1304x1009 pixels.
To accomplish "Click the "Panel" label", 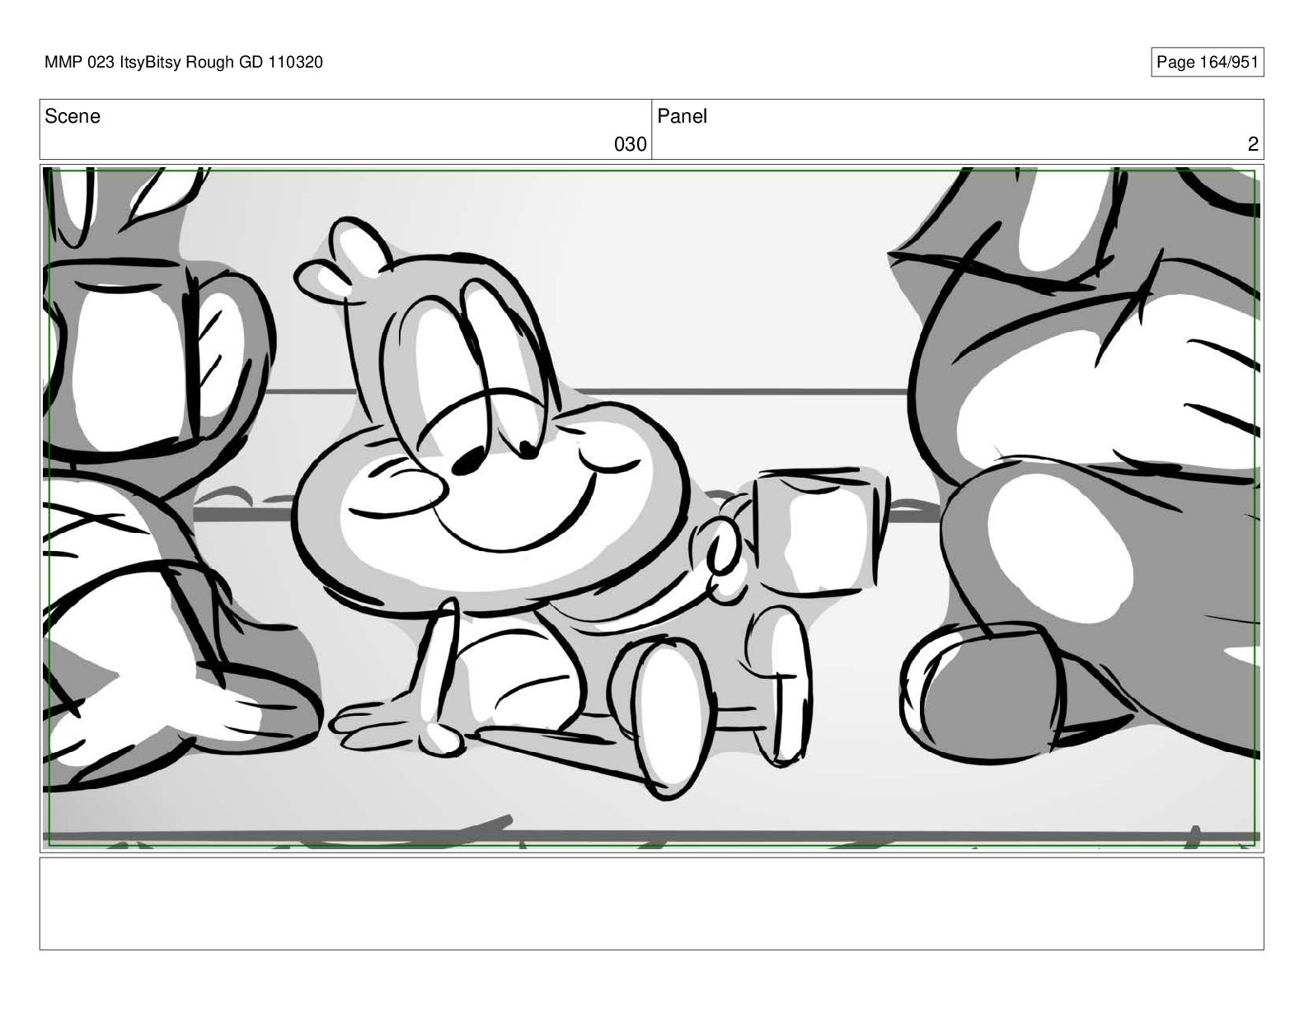I will coord(682,116).
